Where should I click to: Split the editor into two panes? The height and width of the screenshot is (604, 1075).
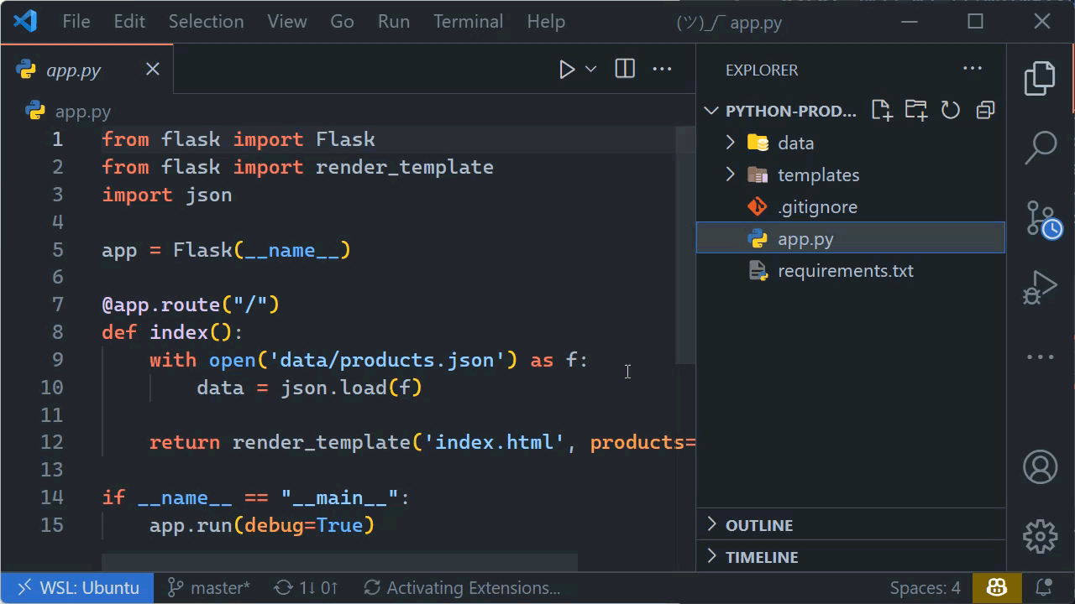tap(624, 69)
